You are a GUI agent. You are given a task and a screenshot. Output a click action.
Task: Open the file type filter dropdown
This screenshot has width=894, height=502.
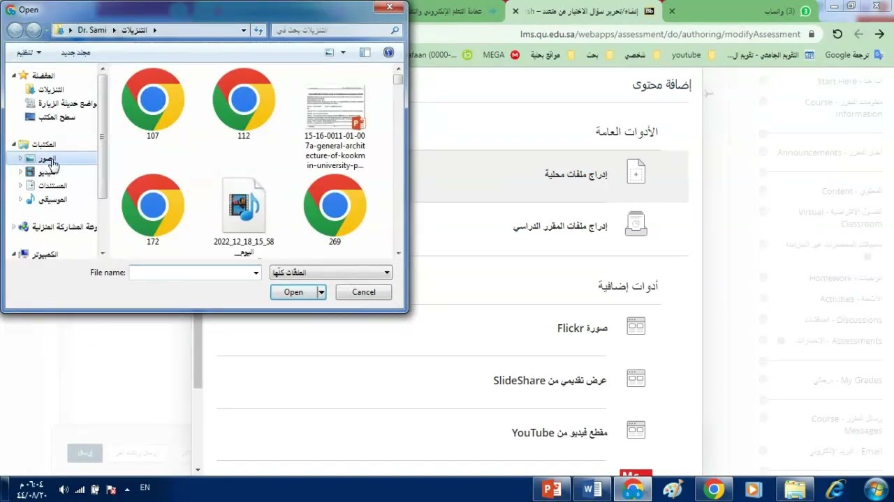coord(331,273)
